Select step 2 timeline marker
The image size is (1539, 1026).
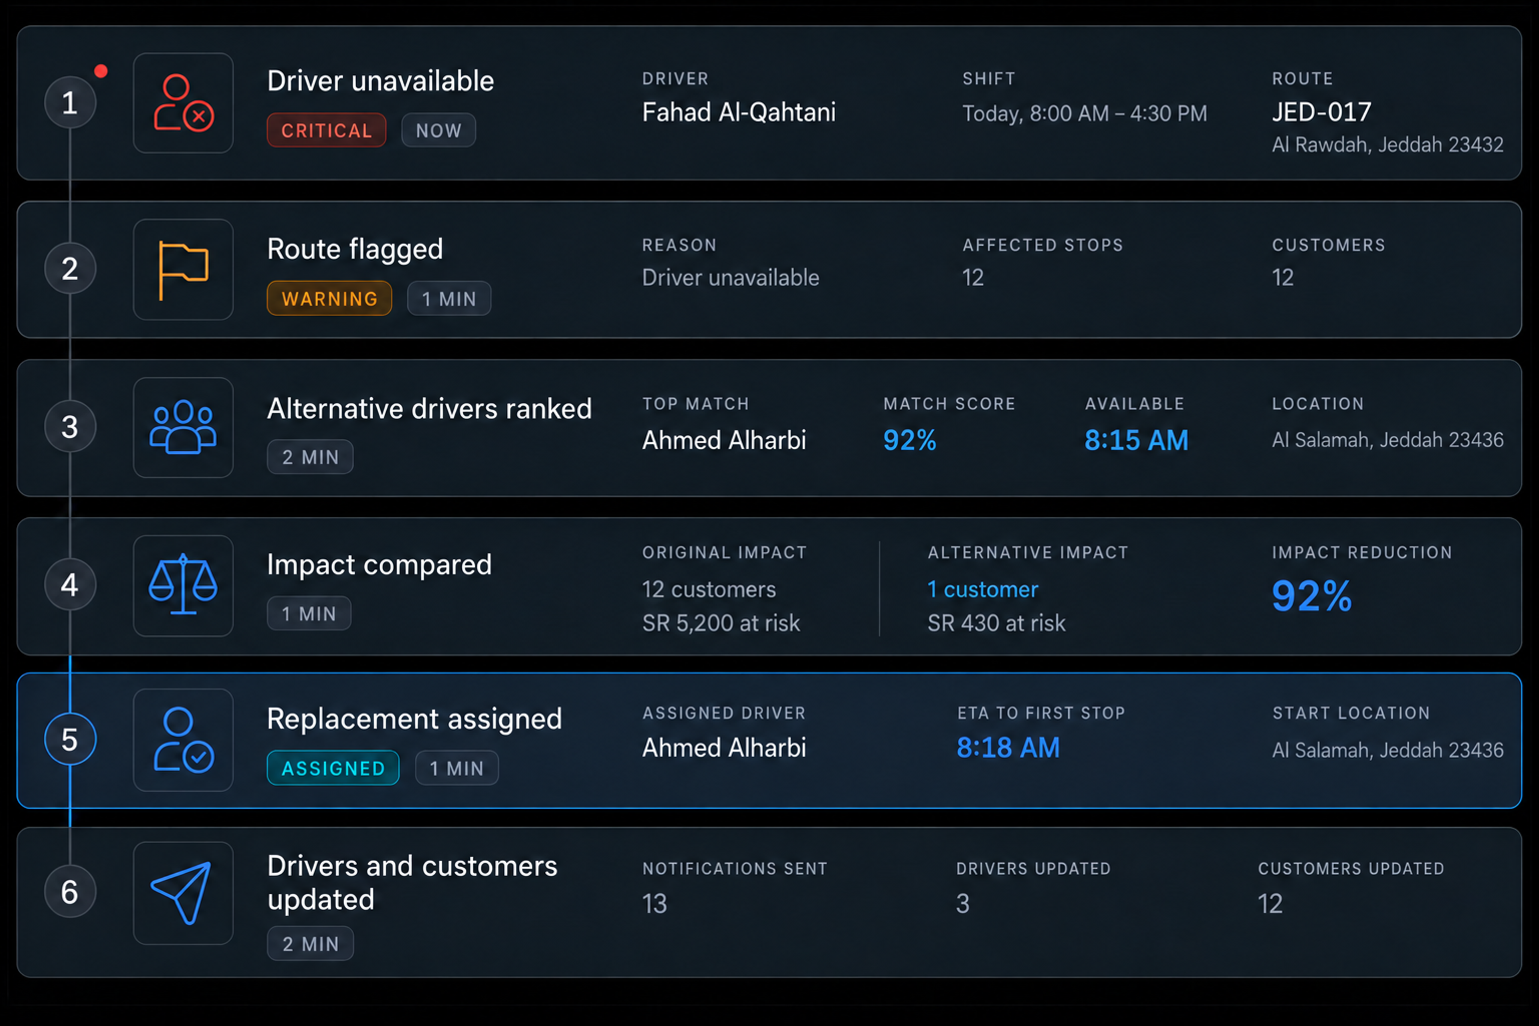pos(70,268)
